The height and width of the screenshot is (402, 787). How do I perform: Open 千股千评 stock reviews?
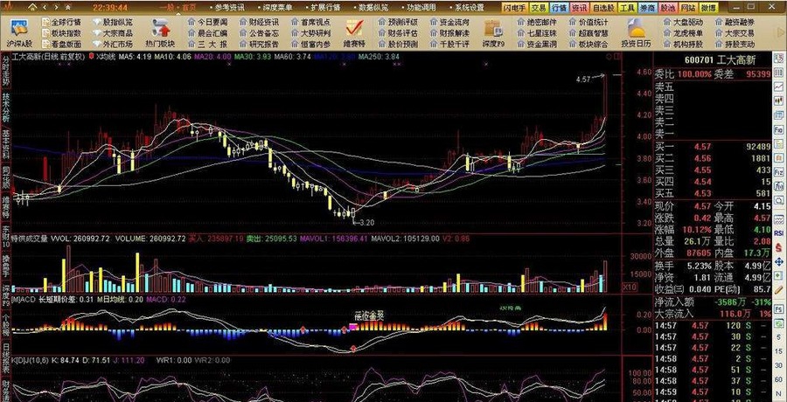click(449, 45)
